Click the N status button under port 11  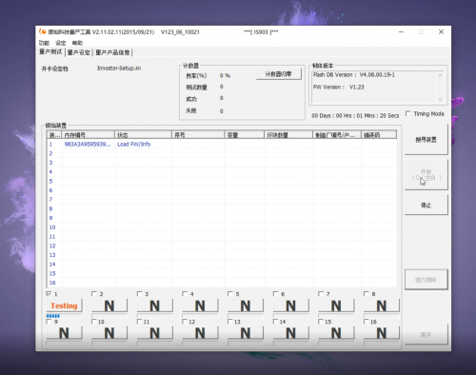(x=155, y=333)
